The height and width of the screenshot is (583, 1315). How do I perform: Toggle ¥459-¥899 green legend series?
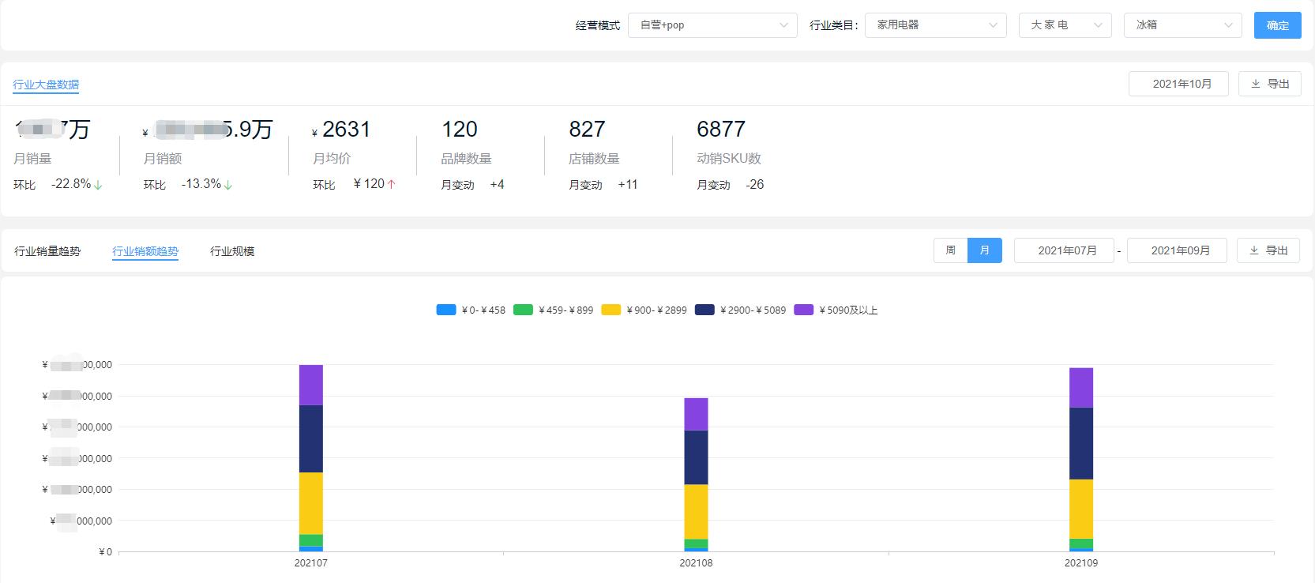523,310
